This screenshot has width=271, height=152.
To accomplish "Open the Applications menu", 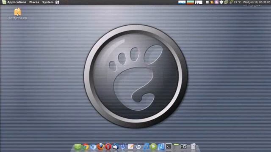I will (17, 2).
